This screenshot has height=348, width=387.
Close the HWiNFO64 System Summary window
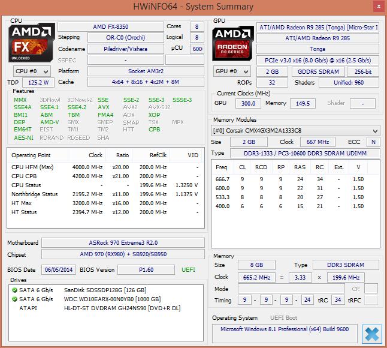pos(379,7)
